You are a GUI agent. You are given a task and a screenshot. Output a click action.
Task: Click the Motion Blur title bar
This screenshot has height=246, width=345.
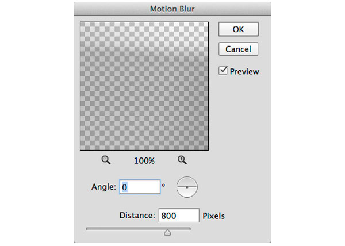tap(172, 9)
